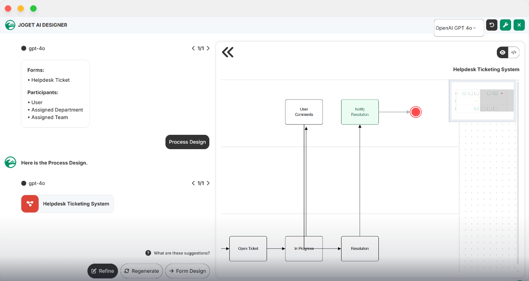Go to next response in second gpt-4o message
Image resolution: width=529 pixels, height=281 pixels.
208,183
